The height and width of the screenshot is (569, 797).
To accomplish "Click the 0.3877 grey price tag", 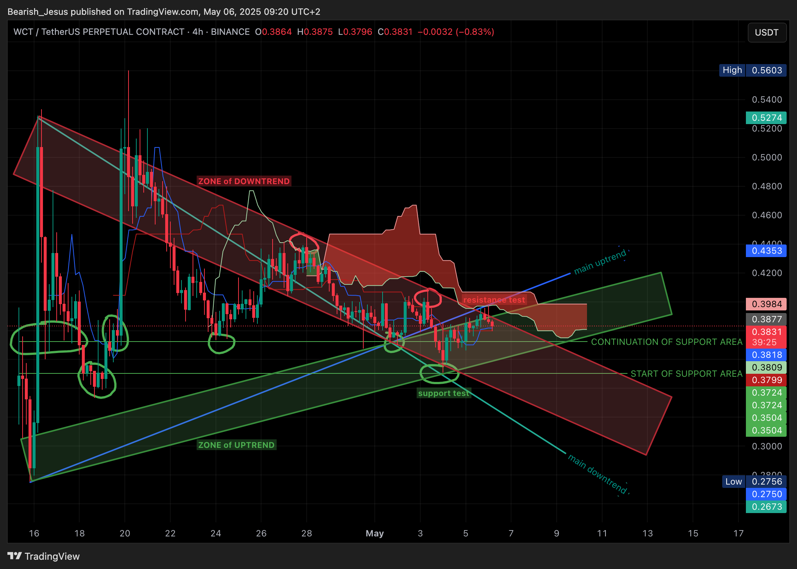I will (x=766, y=319).
